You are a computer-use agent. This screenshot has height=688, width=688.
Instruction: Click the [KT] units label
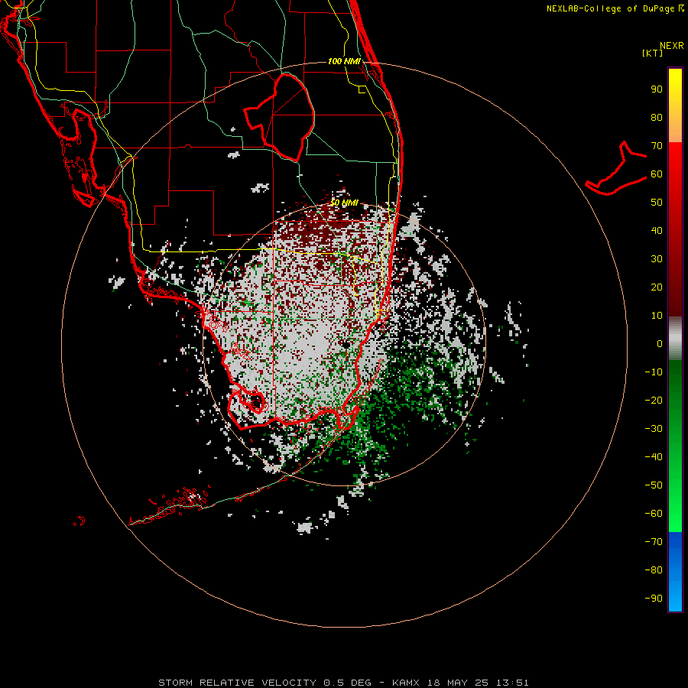click(652, 53)
